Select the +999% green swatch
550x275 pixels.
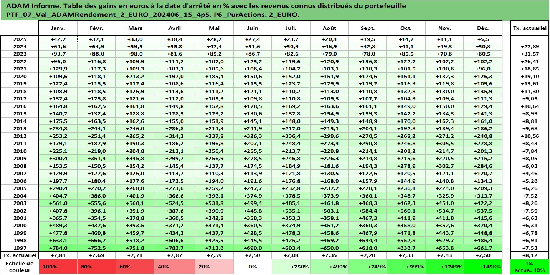[x=406, y=267]
